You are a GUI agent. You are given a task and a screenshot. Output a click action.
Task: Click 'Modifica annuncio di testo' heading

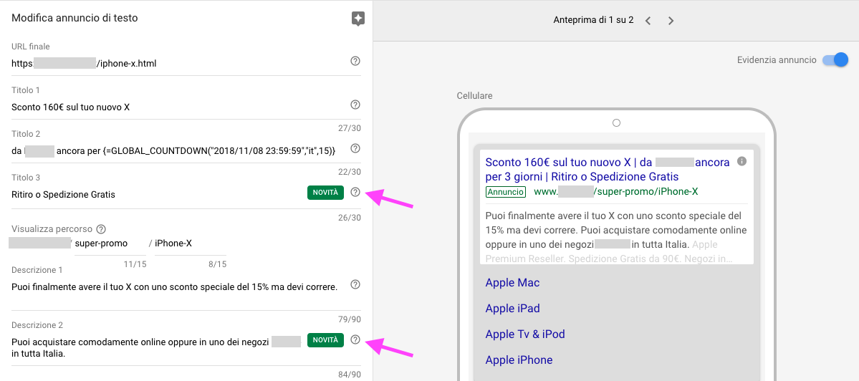click(75, 18)
